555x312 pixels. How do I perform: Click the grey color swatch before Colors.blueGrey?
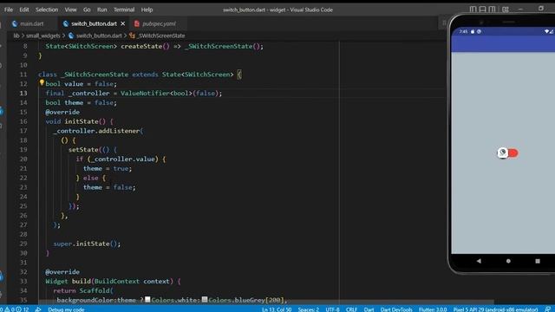(x=205, y=300)
